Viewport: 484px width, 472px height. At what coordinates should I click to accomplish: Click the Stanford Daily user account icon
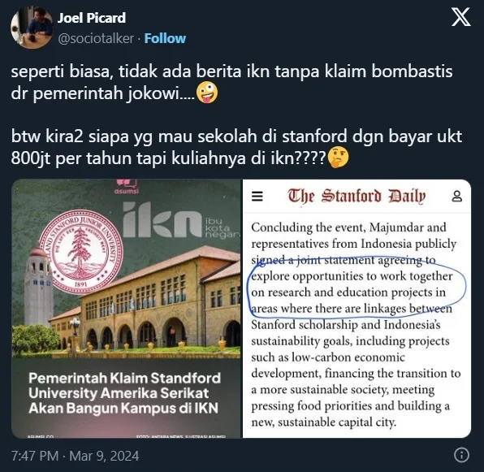pyautogui.click(x=457, y=197)
